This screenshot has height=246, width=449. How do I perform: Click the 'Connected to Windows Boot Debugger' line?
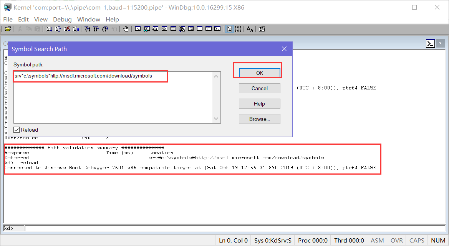click(190, 168)
